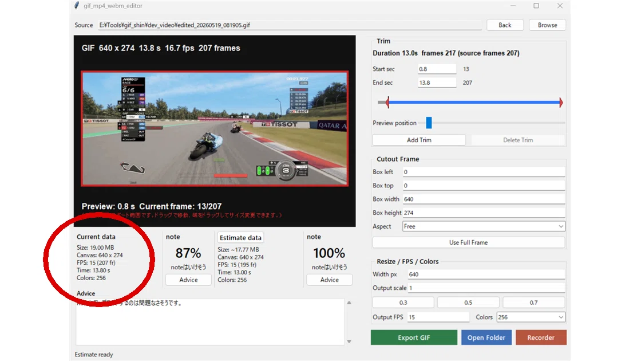
Task: Click the 'Estimate ready' status text
Action: 94,355
